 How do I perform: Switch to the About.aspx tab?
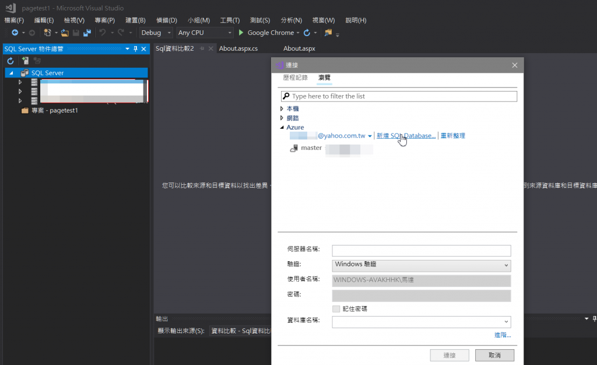tap(299, 48)
